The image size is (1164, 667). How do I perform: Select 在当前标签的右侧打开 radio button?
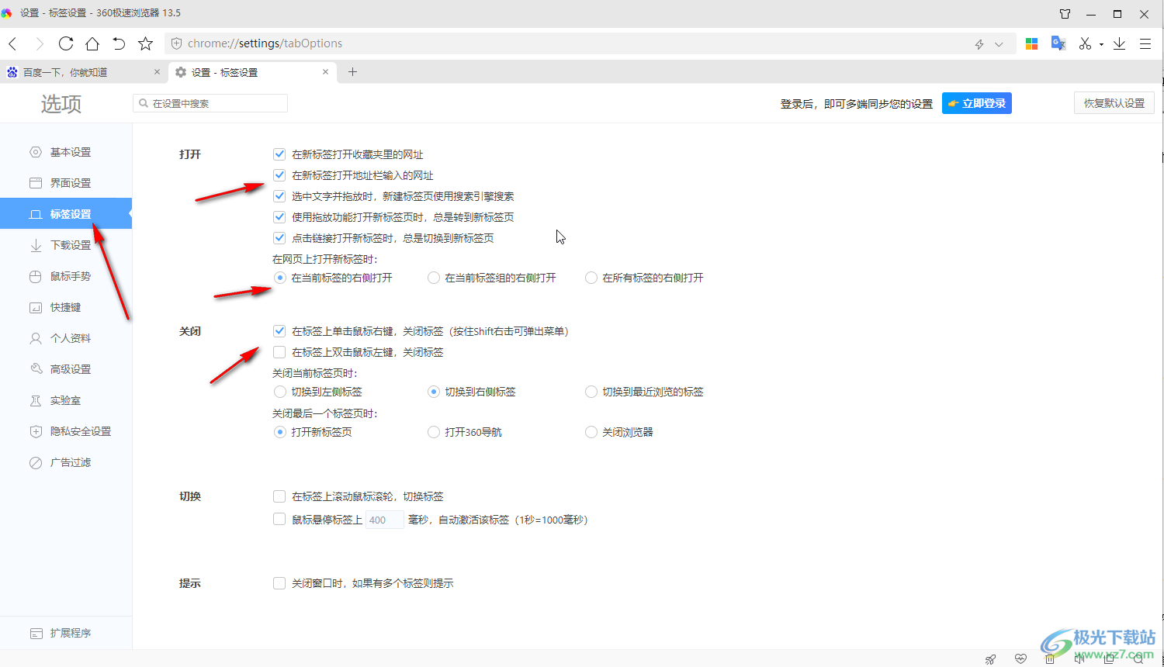(279, 278)
